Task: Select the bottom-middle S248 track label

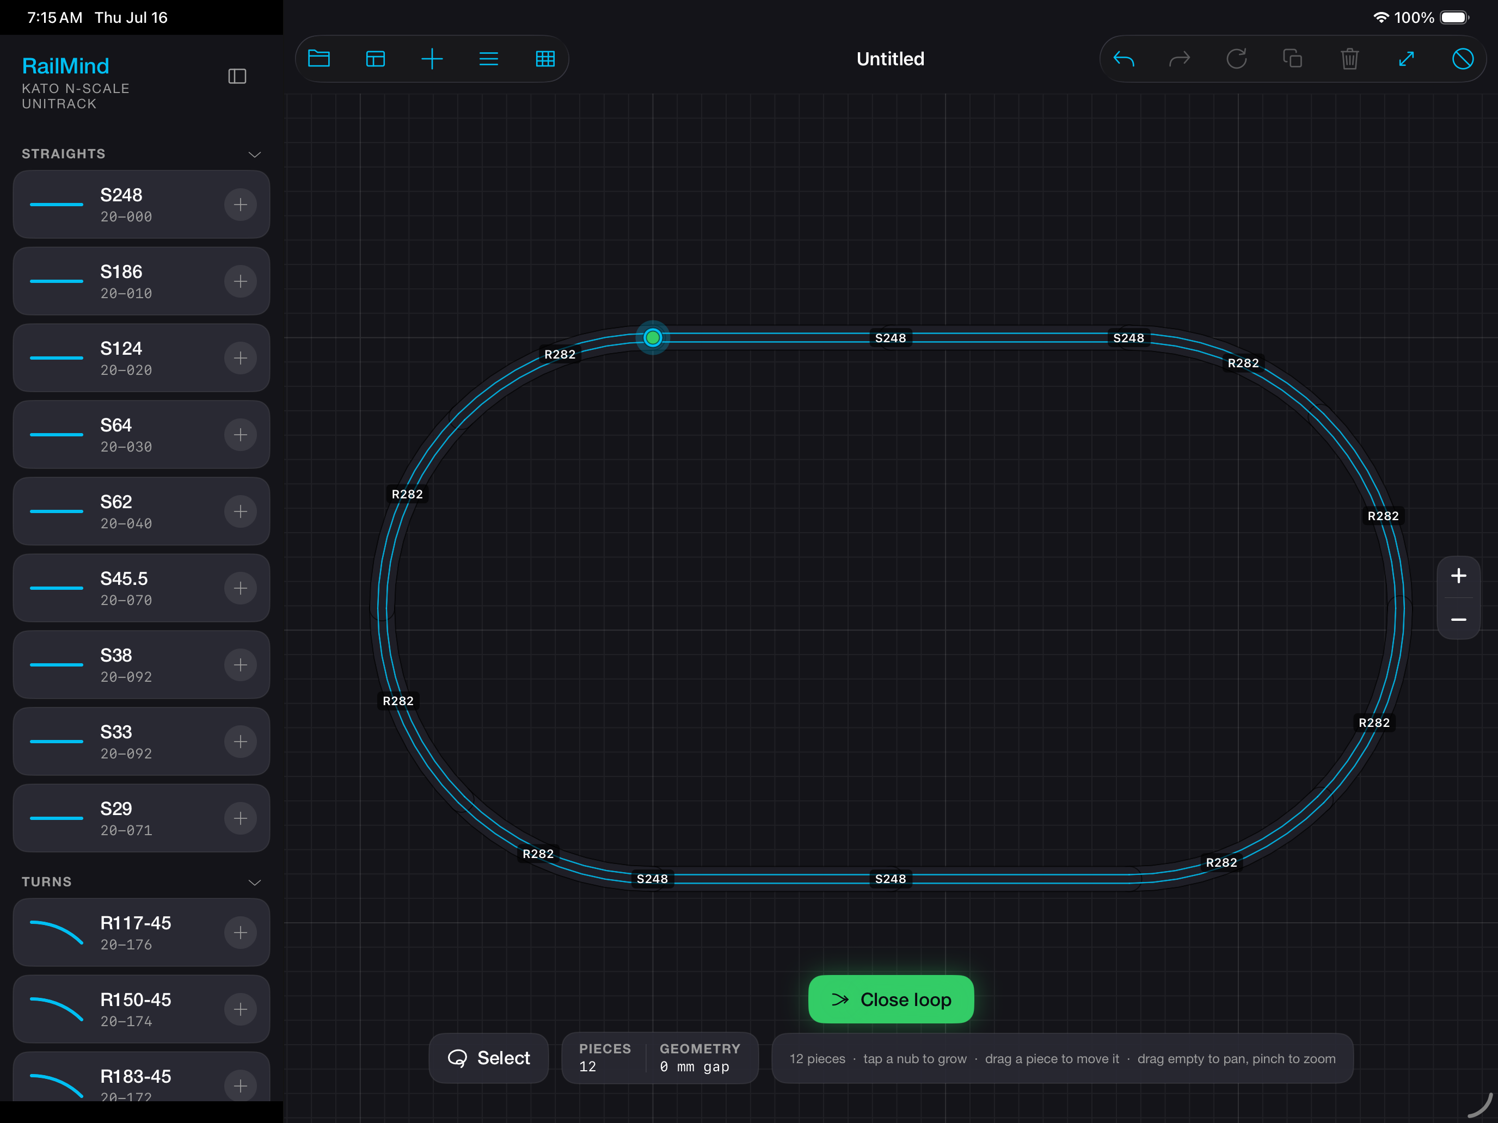Action: pos(890,879)
